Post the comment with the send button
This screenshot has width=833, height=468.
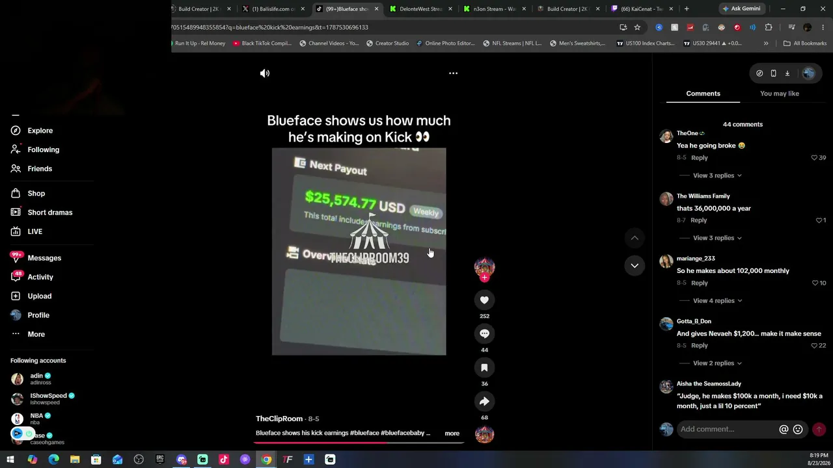point(819,429)
